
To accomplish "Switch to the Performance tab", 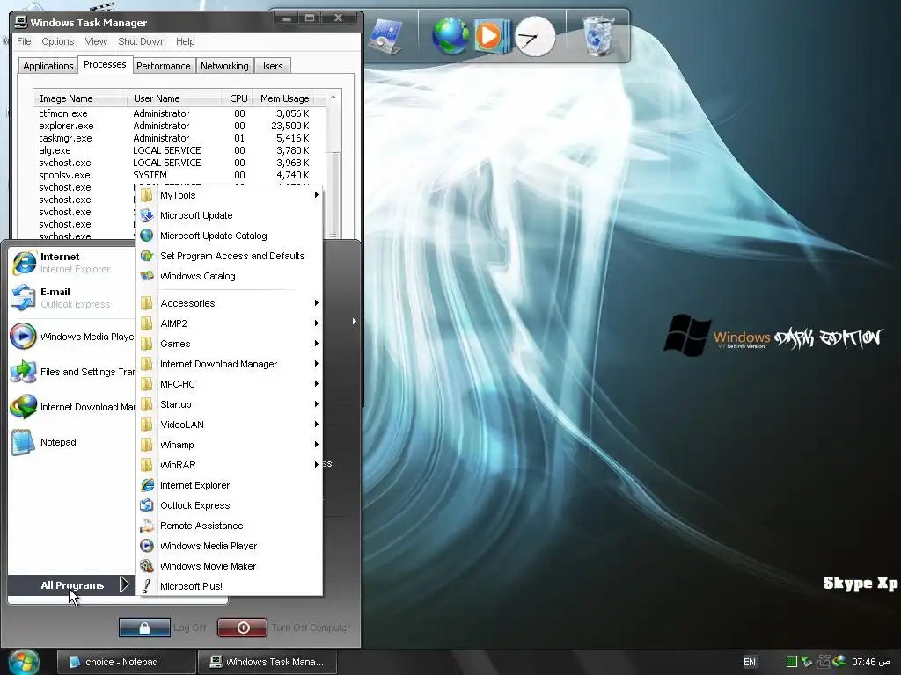I will click(x=163, y=66).
